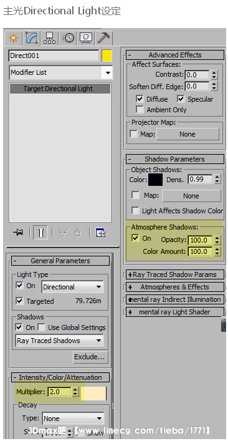The width and height of the screenshot is (228, 441).
Task: Open the Display panel tab
Action: point(86,37)
